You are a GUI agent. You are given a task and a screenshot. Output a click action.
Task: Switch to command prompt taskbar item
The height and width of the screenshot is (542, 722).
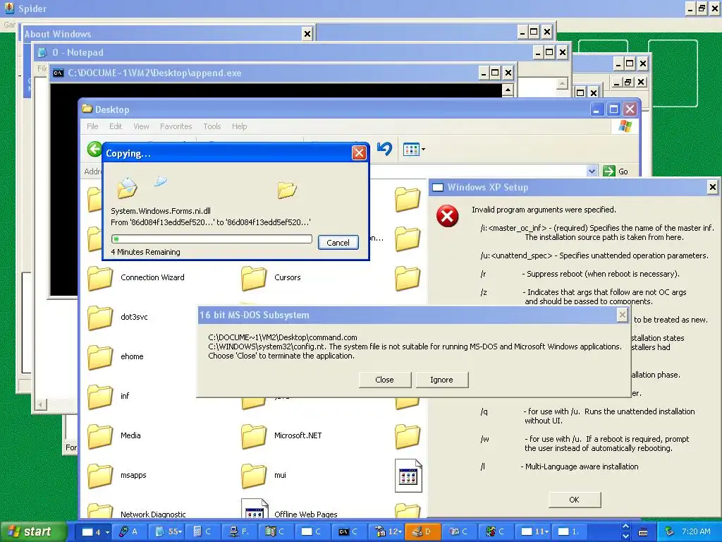click(x=349, y=531)
